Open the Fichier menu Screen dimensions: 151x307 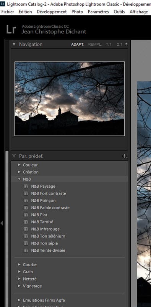point(8,12)
